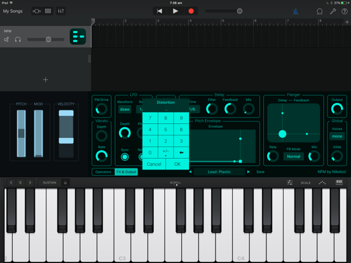Tap keypad digit 7
This screenshot has width=351, height=263.
(x=150, y=118)
